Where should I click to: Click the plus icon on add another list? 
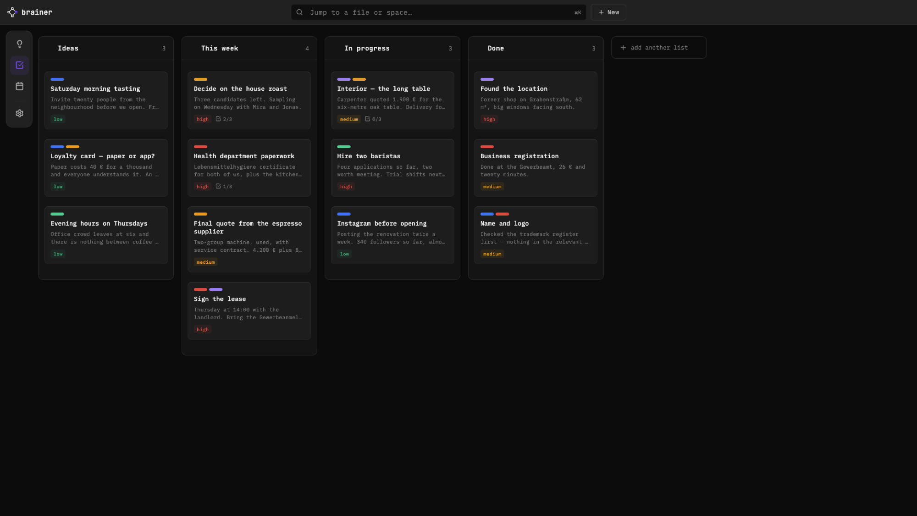(x=623, y=48)
